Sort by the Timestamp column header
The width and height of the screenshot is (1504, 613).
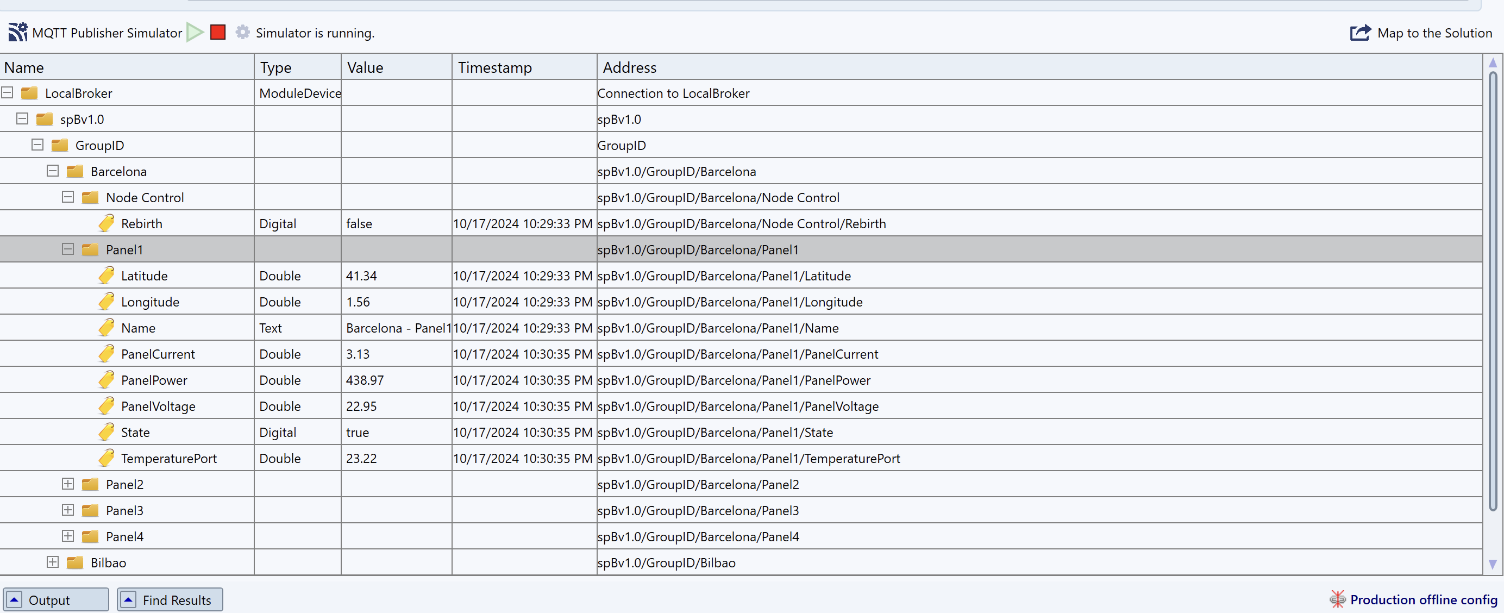point(524,67)
